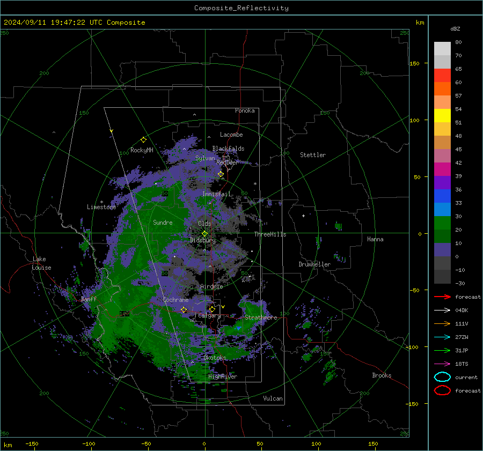The width and height of the screenshot is (483, 451).
Task: Click the white cross marker west of Hanna
Action: pyautogui.click(x=303, y=216)
